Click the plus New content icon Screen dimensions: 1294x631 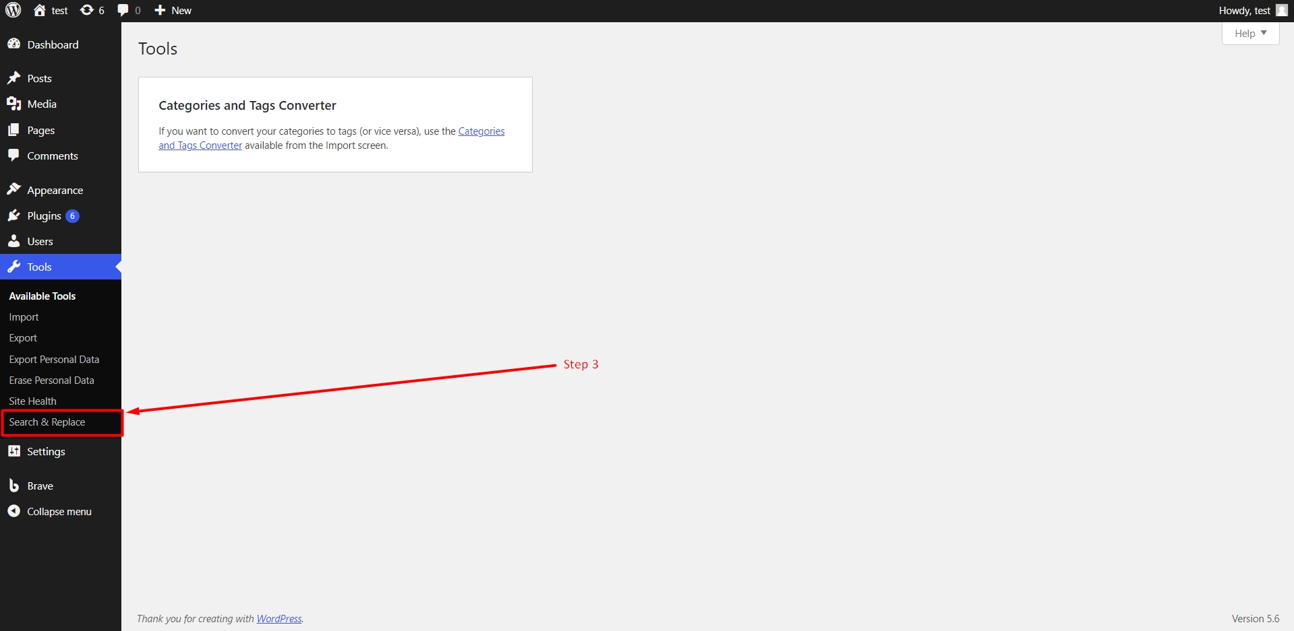160,10
